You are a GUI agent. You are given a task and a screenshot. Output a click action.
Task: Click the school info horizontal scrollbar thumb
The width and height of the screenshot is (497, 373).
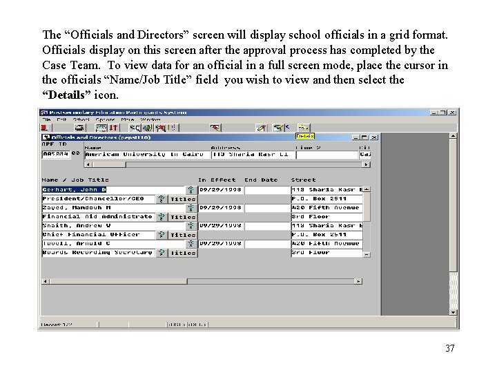pos(109,164)
